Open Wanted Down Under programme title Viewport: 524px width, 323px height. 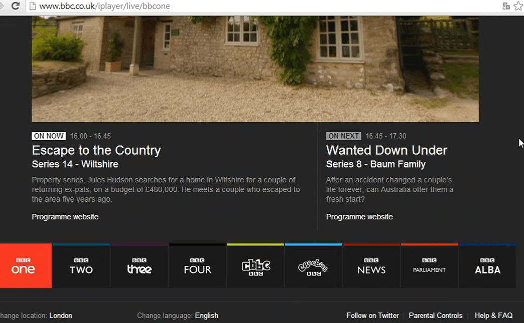pyautogui.click(x=386, y=150)
